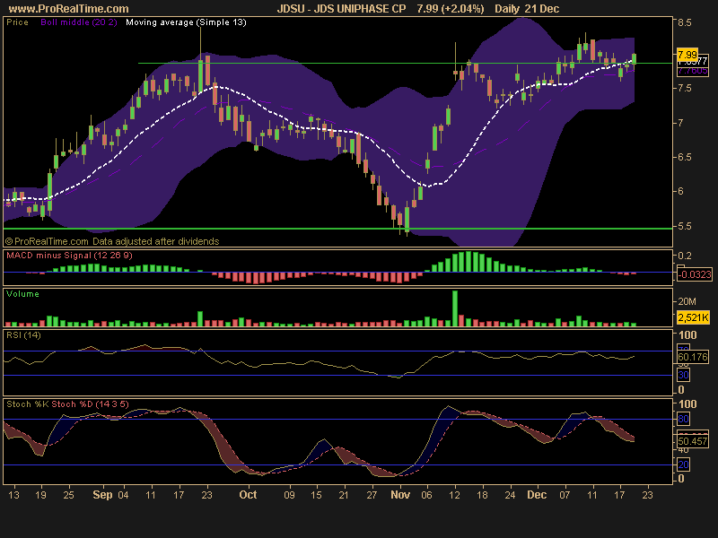Click the 06 date label after Nov
Viewport: 718px width, 538px height.
427,495
